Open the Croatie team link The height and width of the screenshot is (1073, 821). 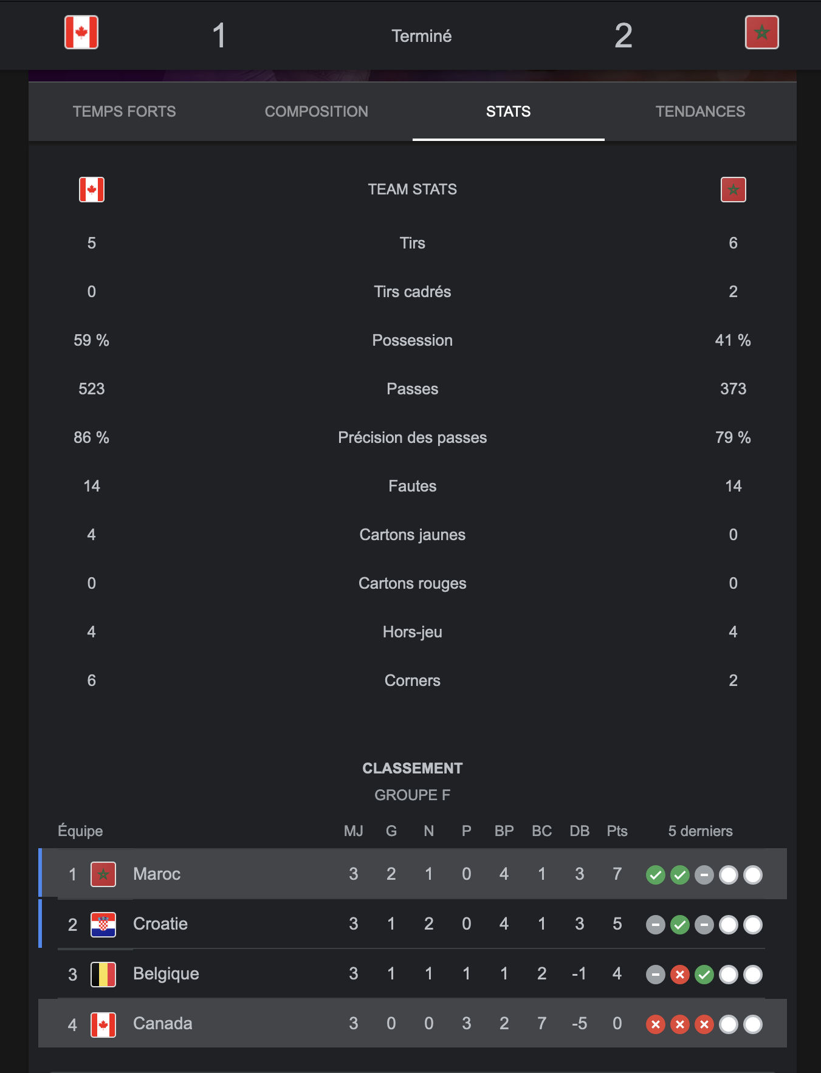[160, 924]
